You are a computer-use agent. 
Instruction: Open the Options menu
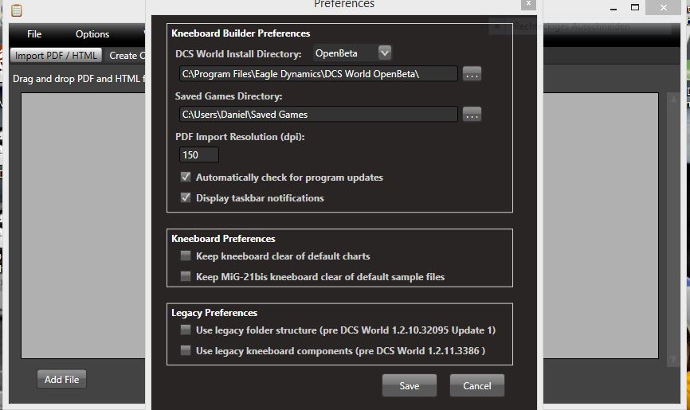(92, 34)
